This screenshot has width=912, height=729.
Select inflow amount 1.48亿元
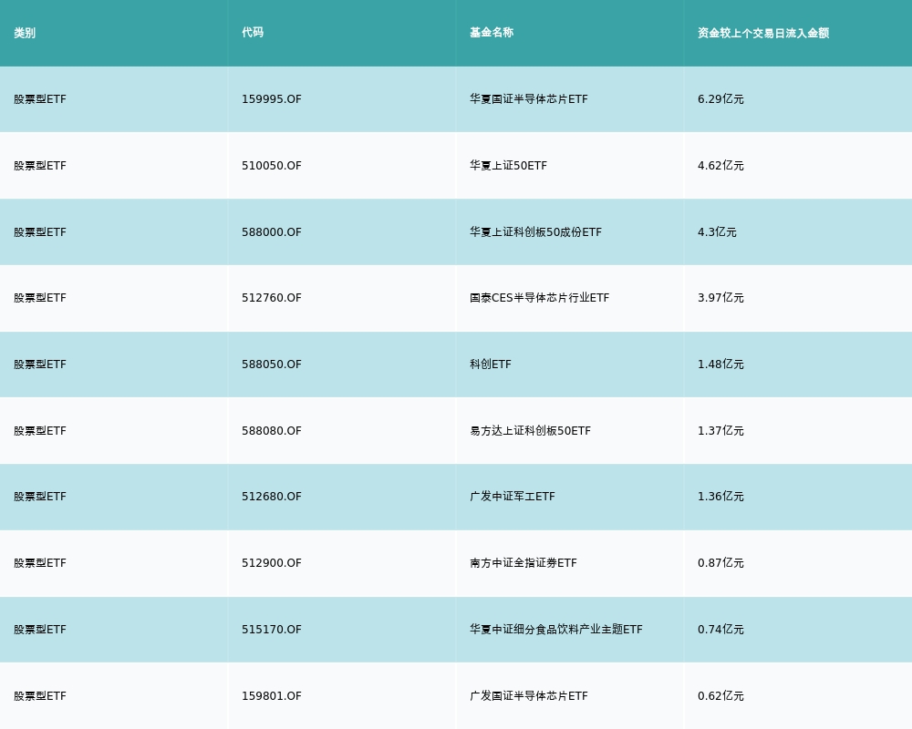720,364
